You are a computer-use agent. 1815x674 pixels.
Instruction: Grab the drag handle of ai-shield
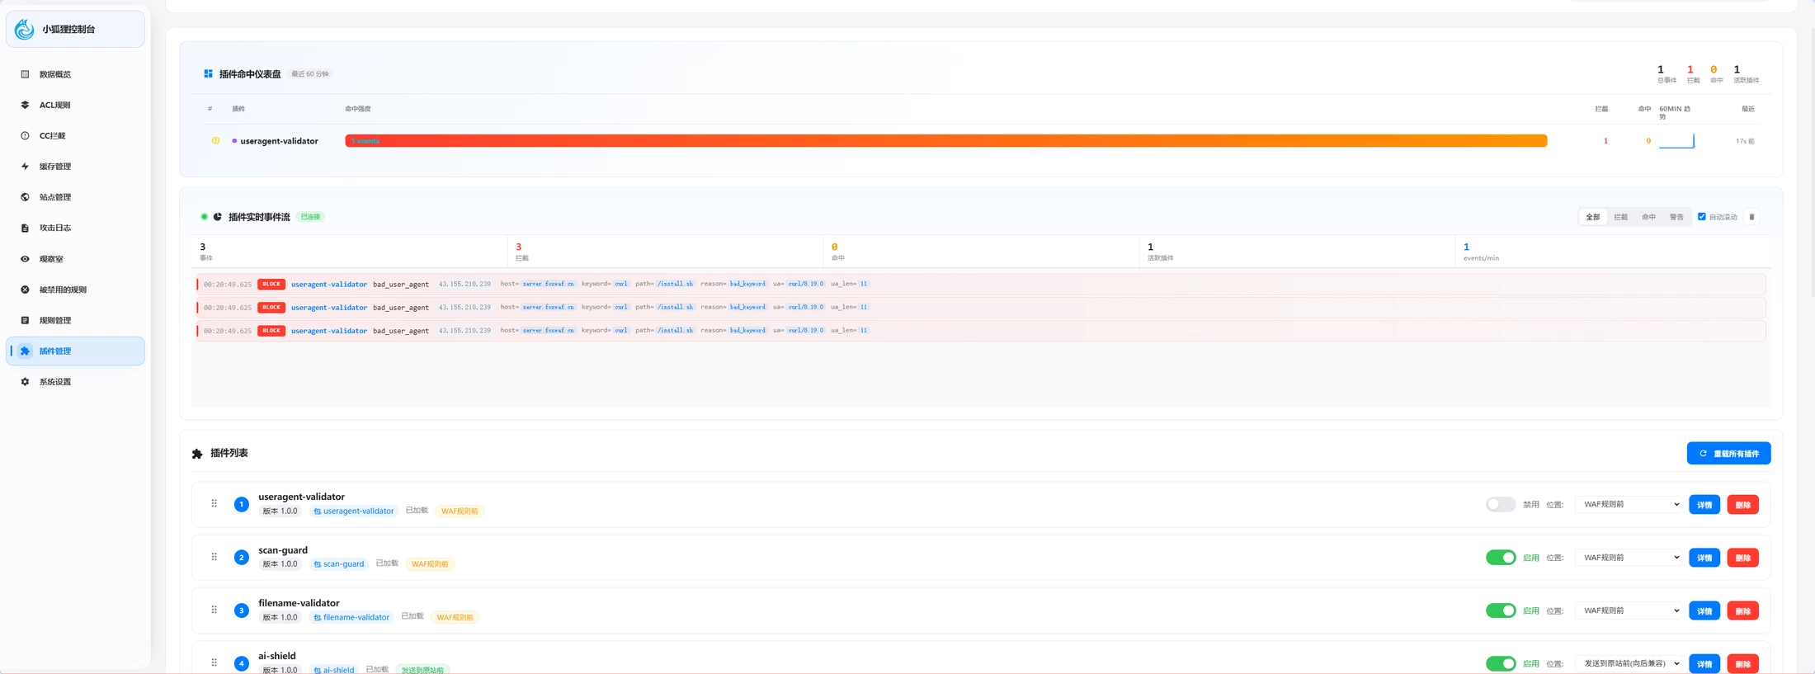coord(214,662)
